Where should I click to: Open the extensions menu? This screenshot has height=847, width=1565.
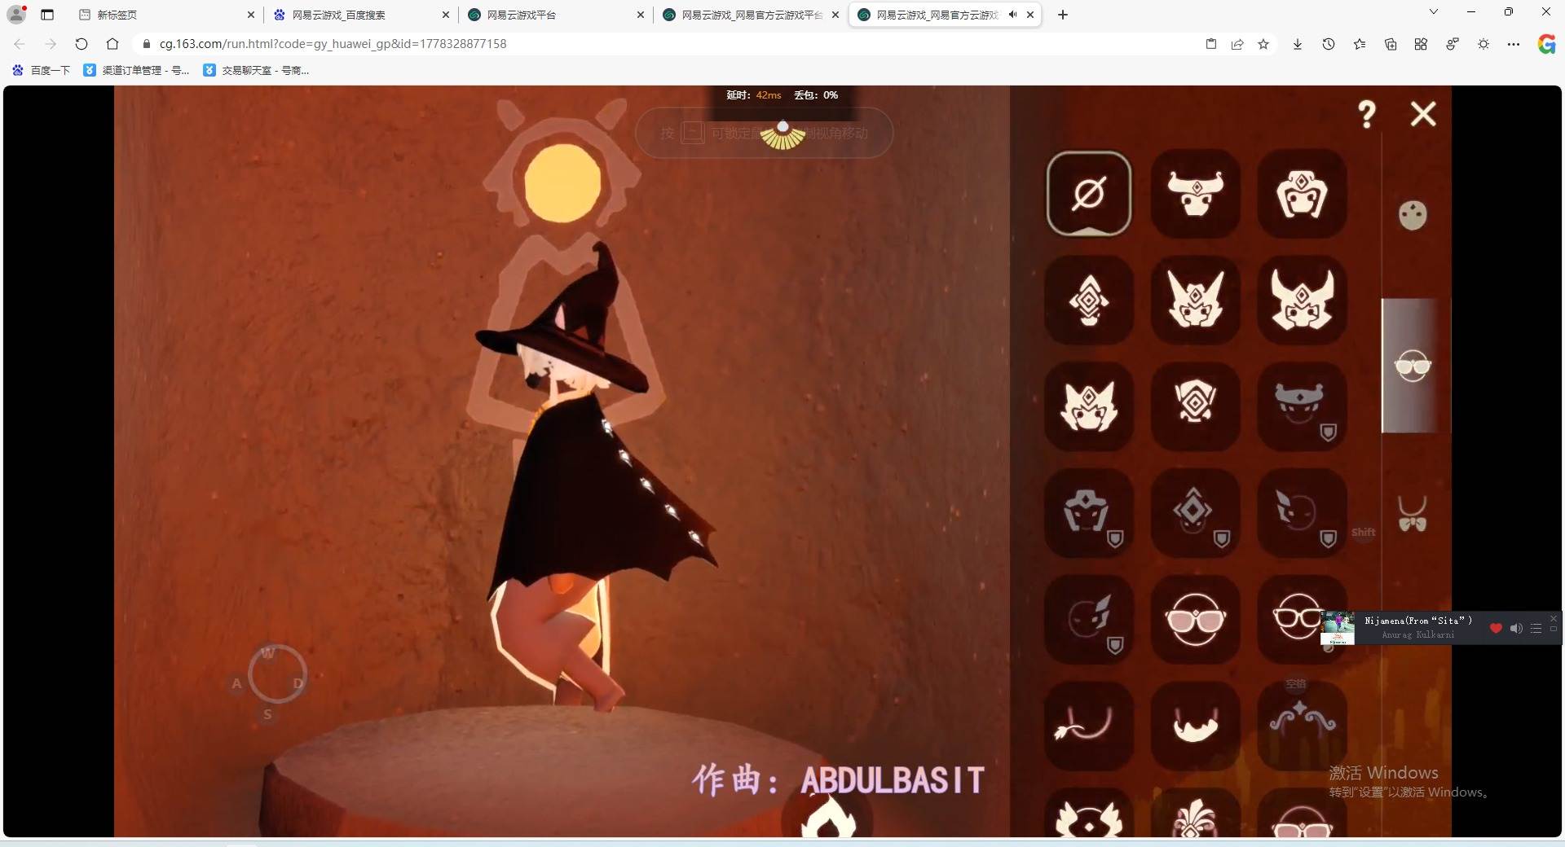[x=1421, y=44]
